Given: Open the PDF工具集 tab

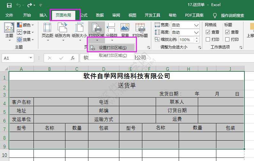Looking at the screenshot, I should tap(194, 15).
